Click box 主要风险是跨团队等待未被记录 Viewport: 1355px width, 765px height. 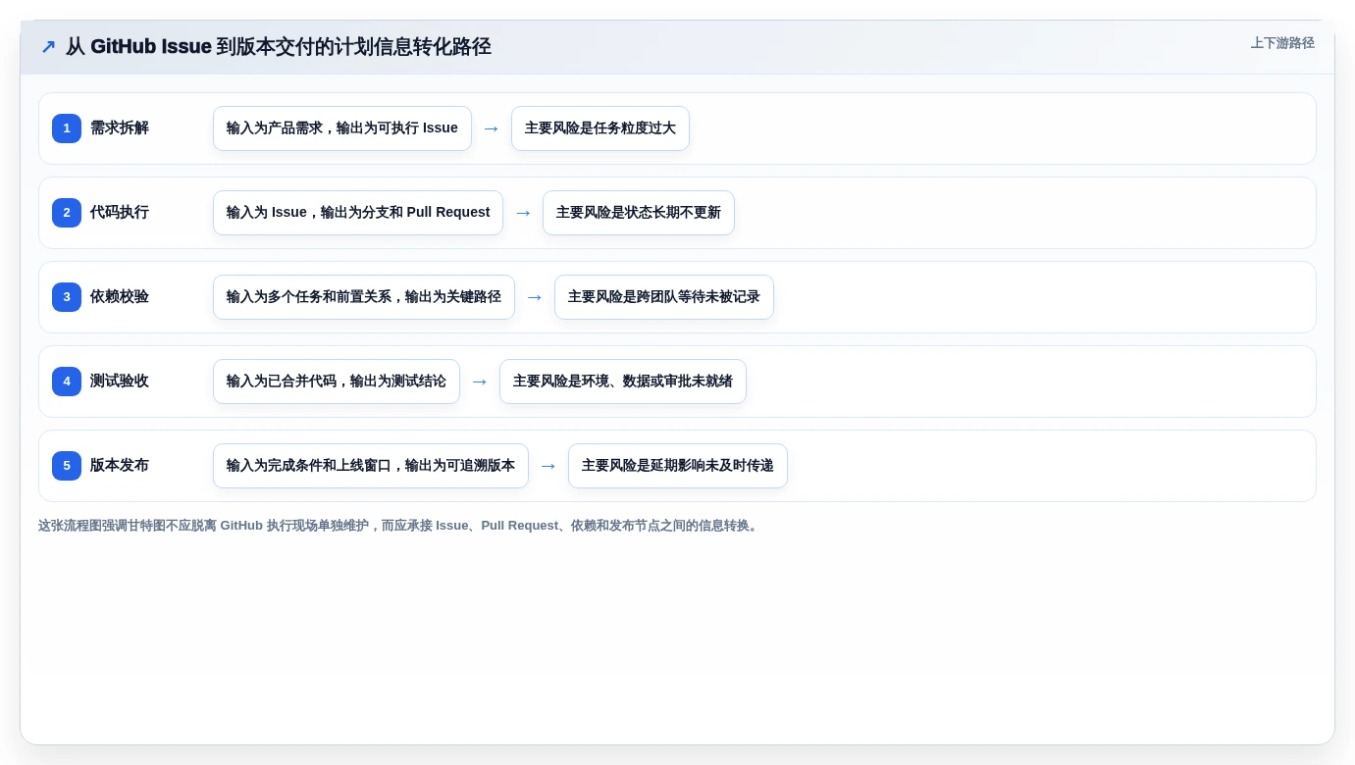pyautogui.click(x=664, y=297)
